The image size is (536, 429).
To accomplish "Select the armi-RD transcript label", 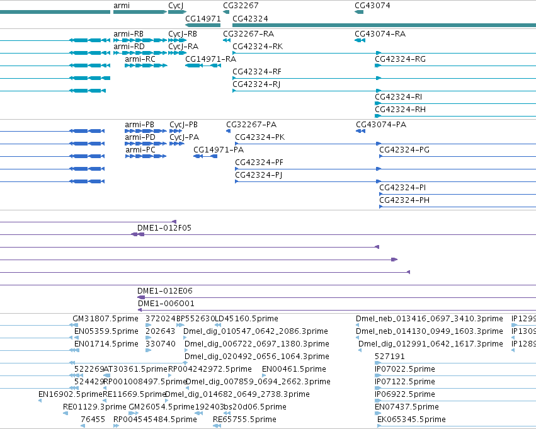I will [129, 47].
